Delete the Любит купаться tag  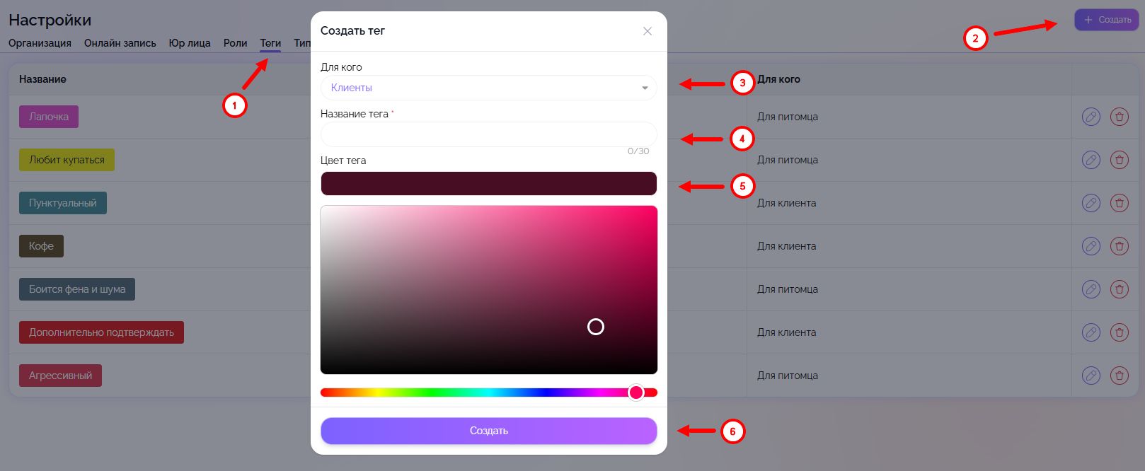pos(1120,160)
